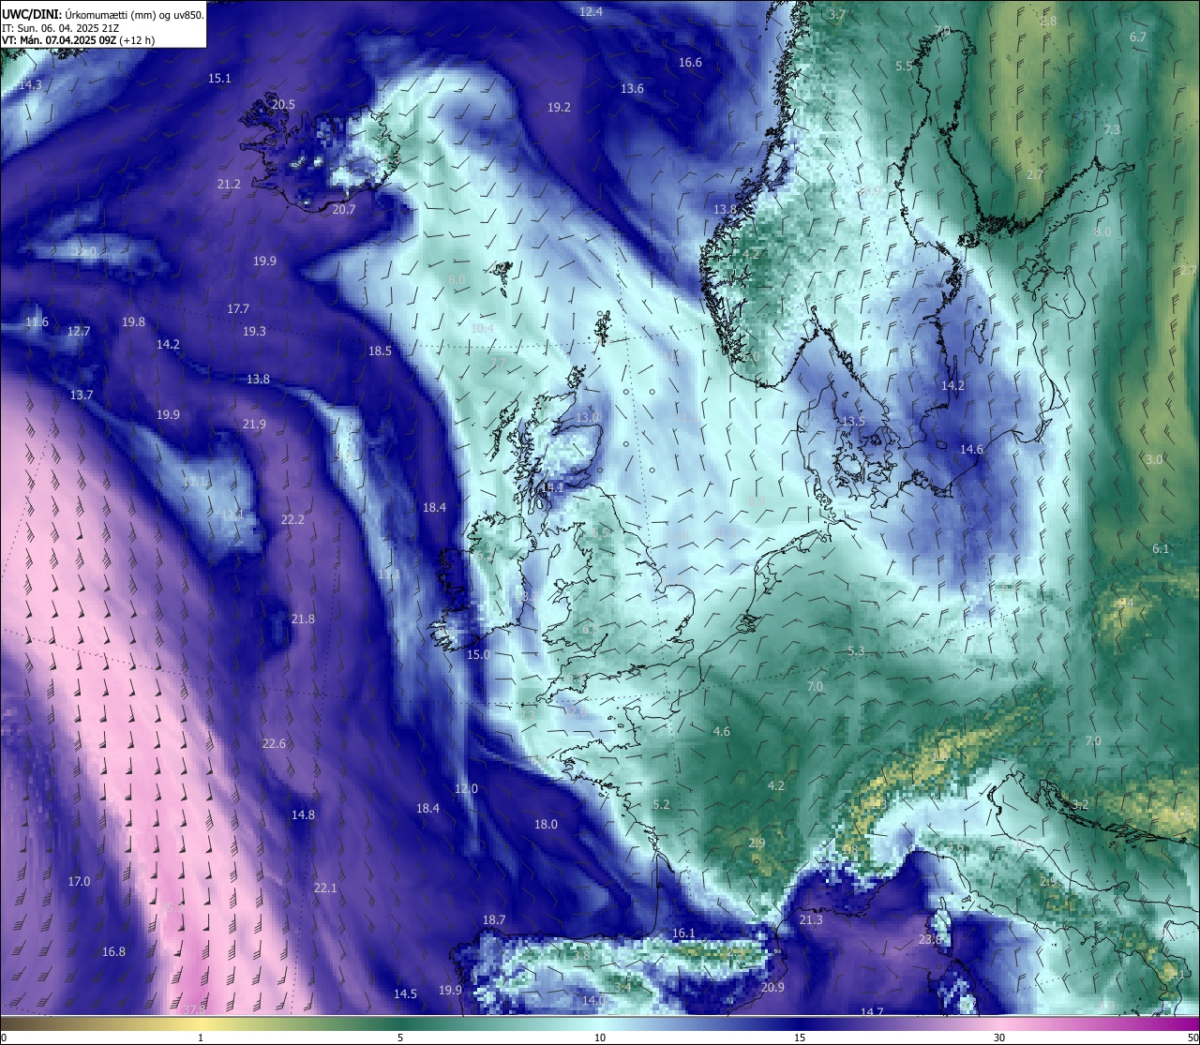Click the 21.9 value label
Image resolution: width=1200 pixels, height=1045 pixels.
[254, 425]
